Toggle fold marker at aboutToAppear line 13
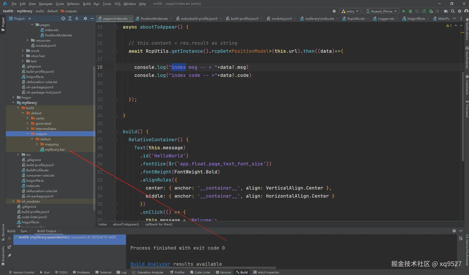Screen dimensions: 469x275 point(115,27)
